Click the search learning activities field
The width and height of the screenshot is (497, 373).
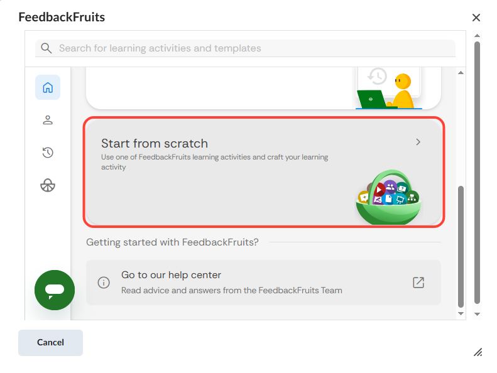coord(251,48)
